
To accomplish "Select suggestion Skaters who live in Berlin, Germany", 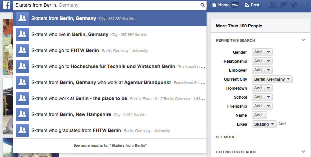I will (110, 34).
